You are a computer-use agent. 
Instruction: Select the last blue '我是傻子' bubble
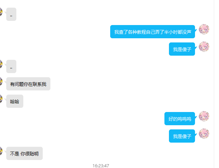[182, 136]
